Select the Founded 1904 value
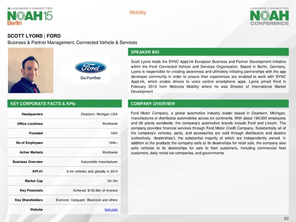The width and height of the screenshot is (296, 222). 113,133
